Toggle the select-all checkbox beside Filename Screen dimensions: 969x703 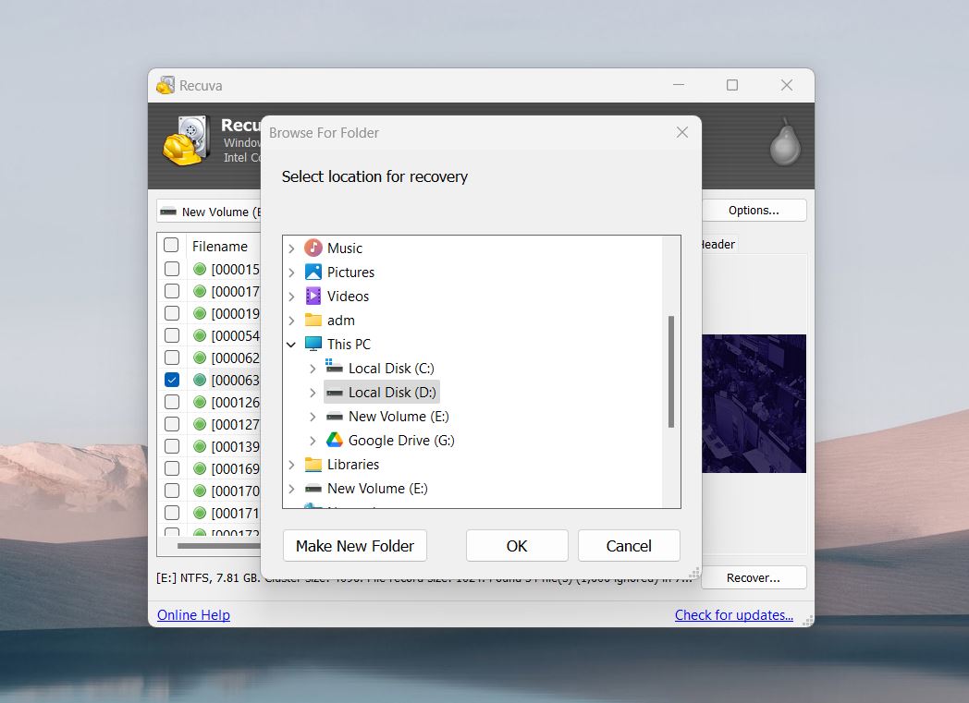[x=171, y=245]
